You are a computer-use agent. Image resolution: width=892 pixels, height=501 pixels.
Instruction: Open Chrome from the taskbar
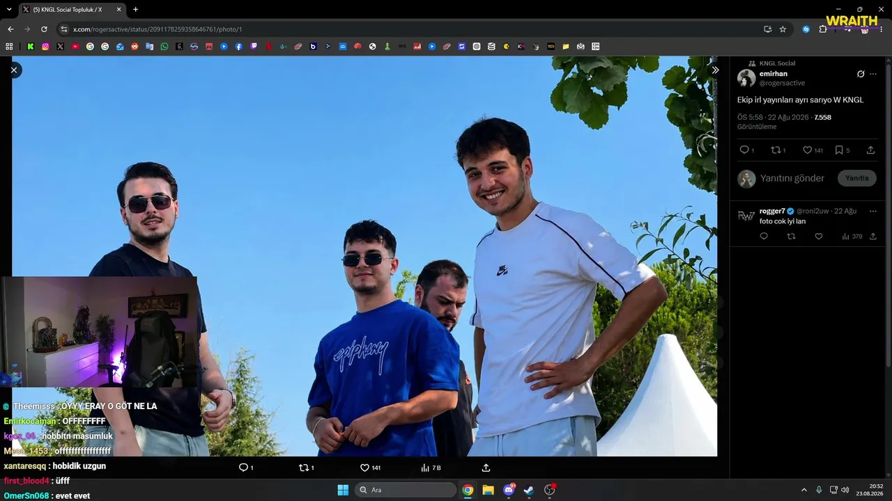[468, 490]
